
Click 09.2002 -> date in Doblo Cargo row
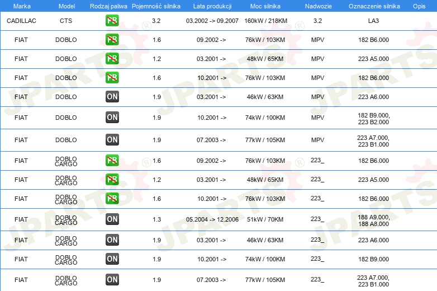tap(211, 161)
